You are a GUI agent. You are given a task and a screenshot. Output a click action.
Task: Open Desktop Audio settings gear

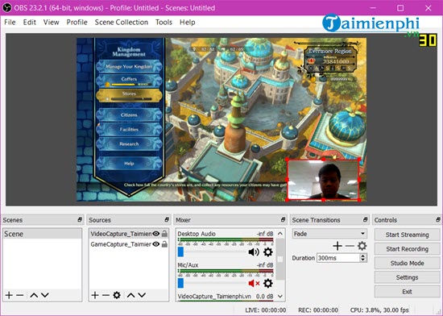(268, 252)
